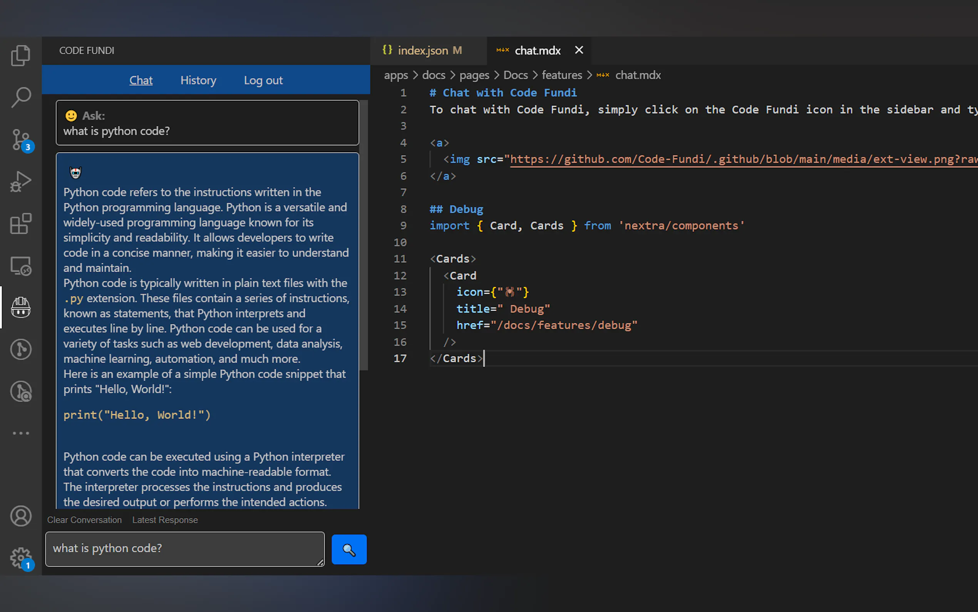Viewport: 978px width, 612px height.
Task: Open the github.com ext-view.png URL on line 5
Action: (744, 159)
